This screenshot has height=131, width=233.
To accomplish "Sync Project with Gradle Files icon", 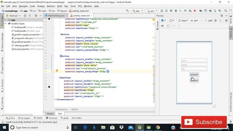I will tap(210, 11).
